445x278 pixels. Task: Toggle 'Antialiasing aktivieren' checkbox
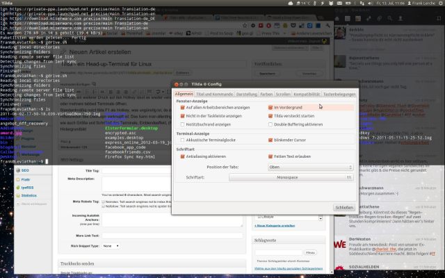(x=182, y=156)
